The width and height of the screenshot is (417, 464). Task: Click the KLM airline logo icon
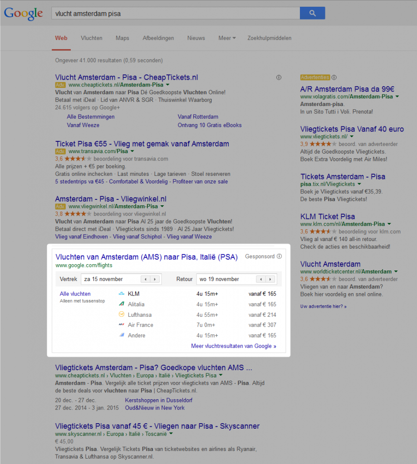(x=122, y=294)
